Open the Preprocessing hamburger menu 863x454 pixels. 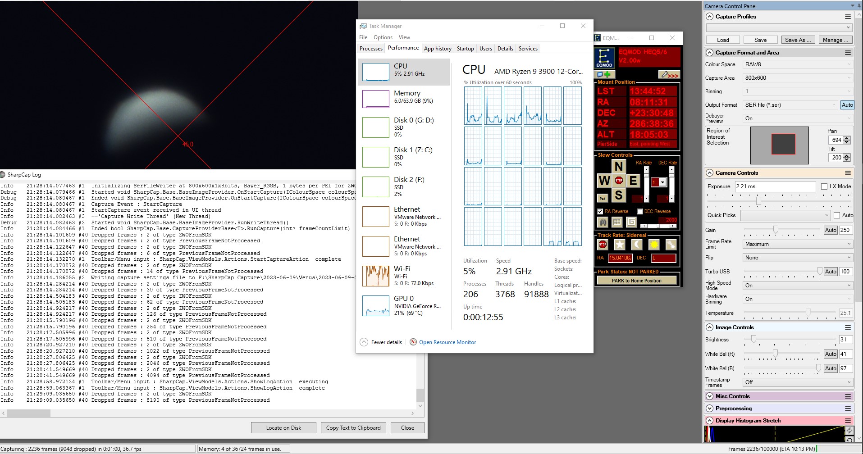(x=848, y=409)
